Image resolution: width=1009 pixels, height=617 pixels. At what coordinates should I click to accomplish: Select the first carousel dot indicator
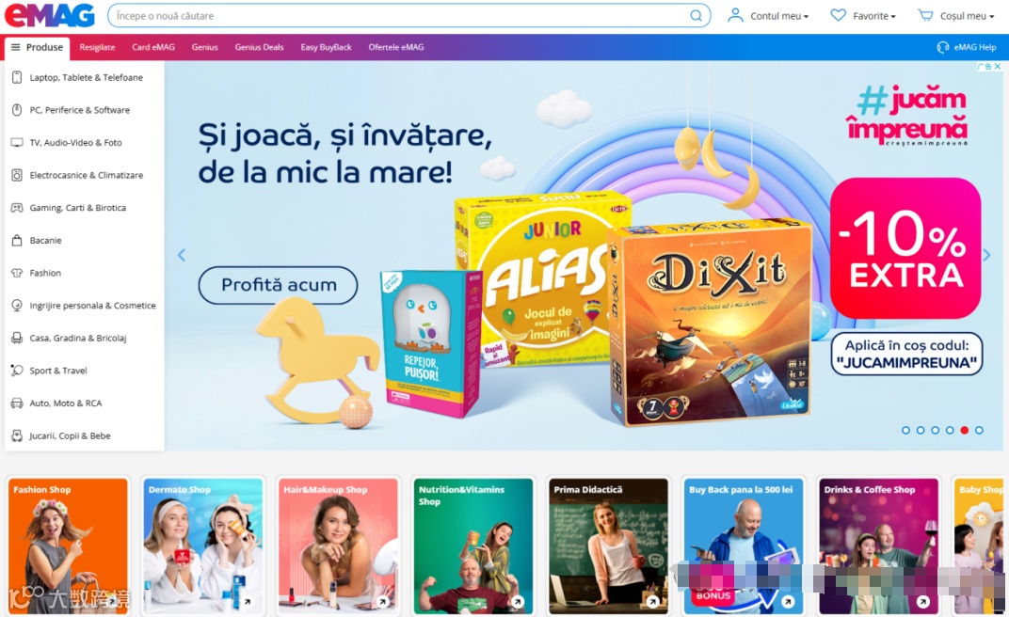pyautogui.click(x=905, y=430)
